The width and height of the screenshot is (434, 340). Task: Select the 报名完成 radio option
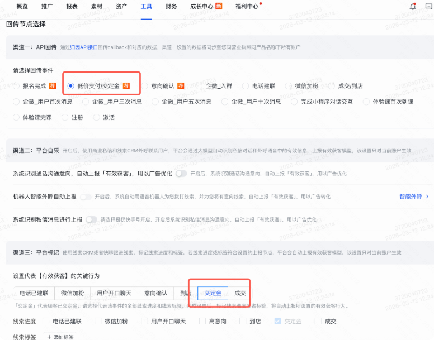click(16, 86)
